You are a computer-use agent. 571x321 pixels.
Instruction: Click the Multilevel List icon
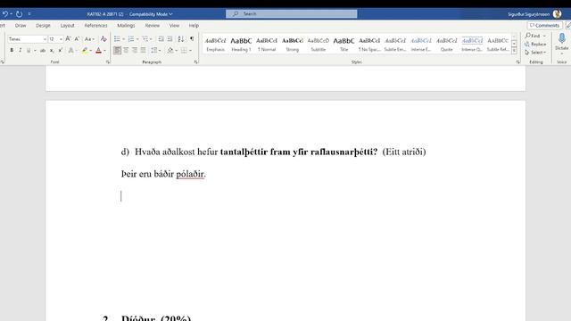tap(145, 39)
